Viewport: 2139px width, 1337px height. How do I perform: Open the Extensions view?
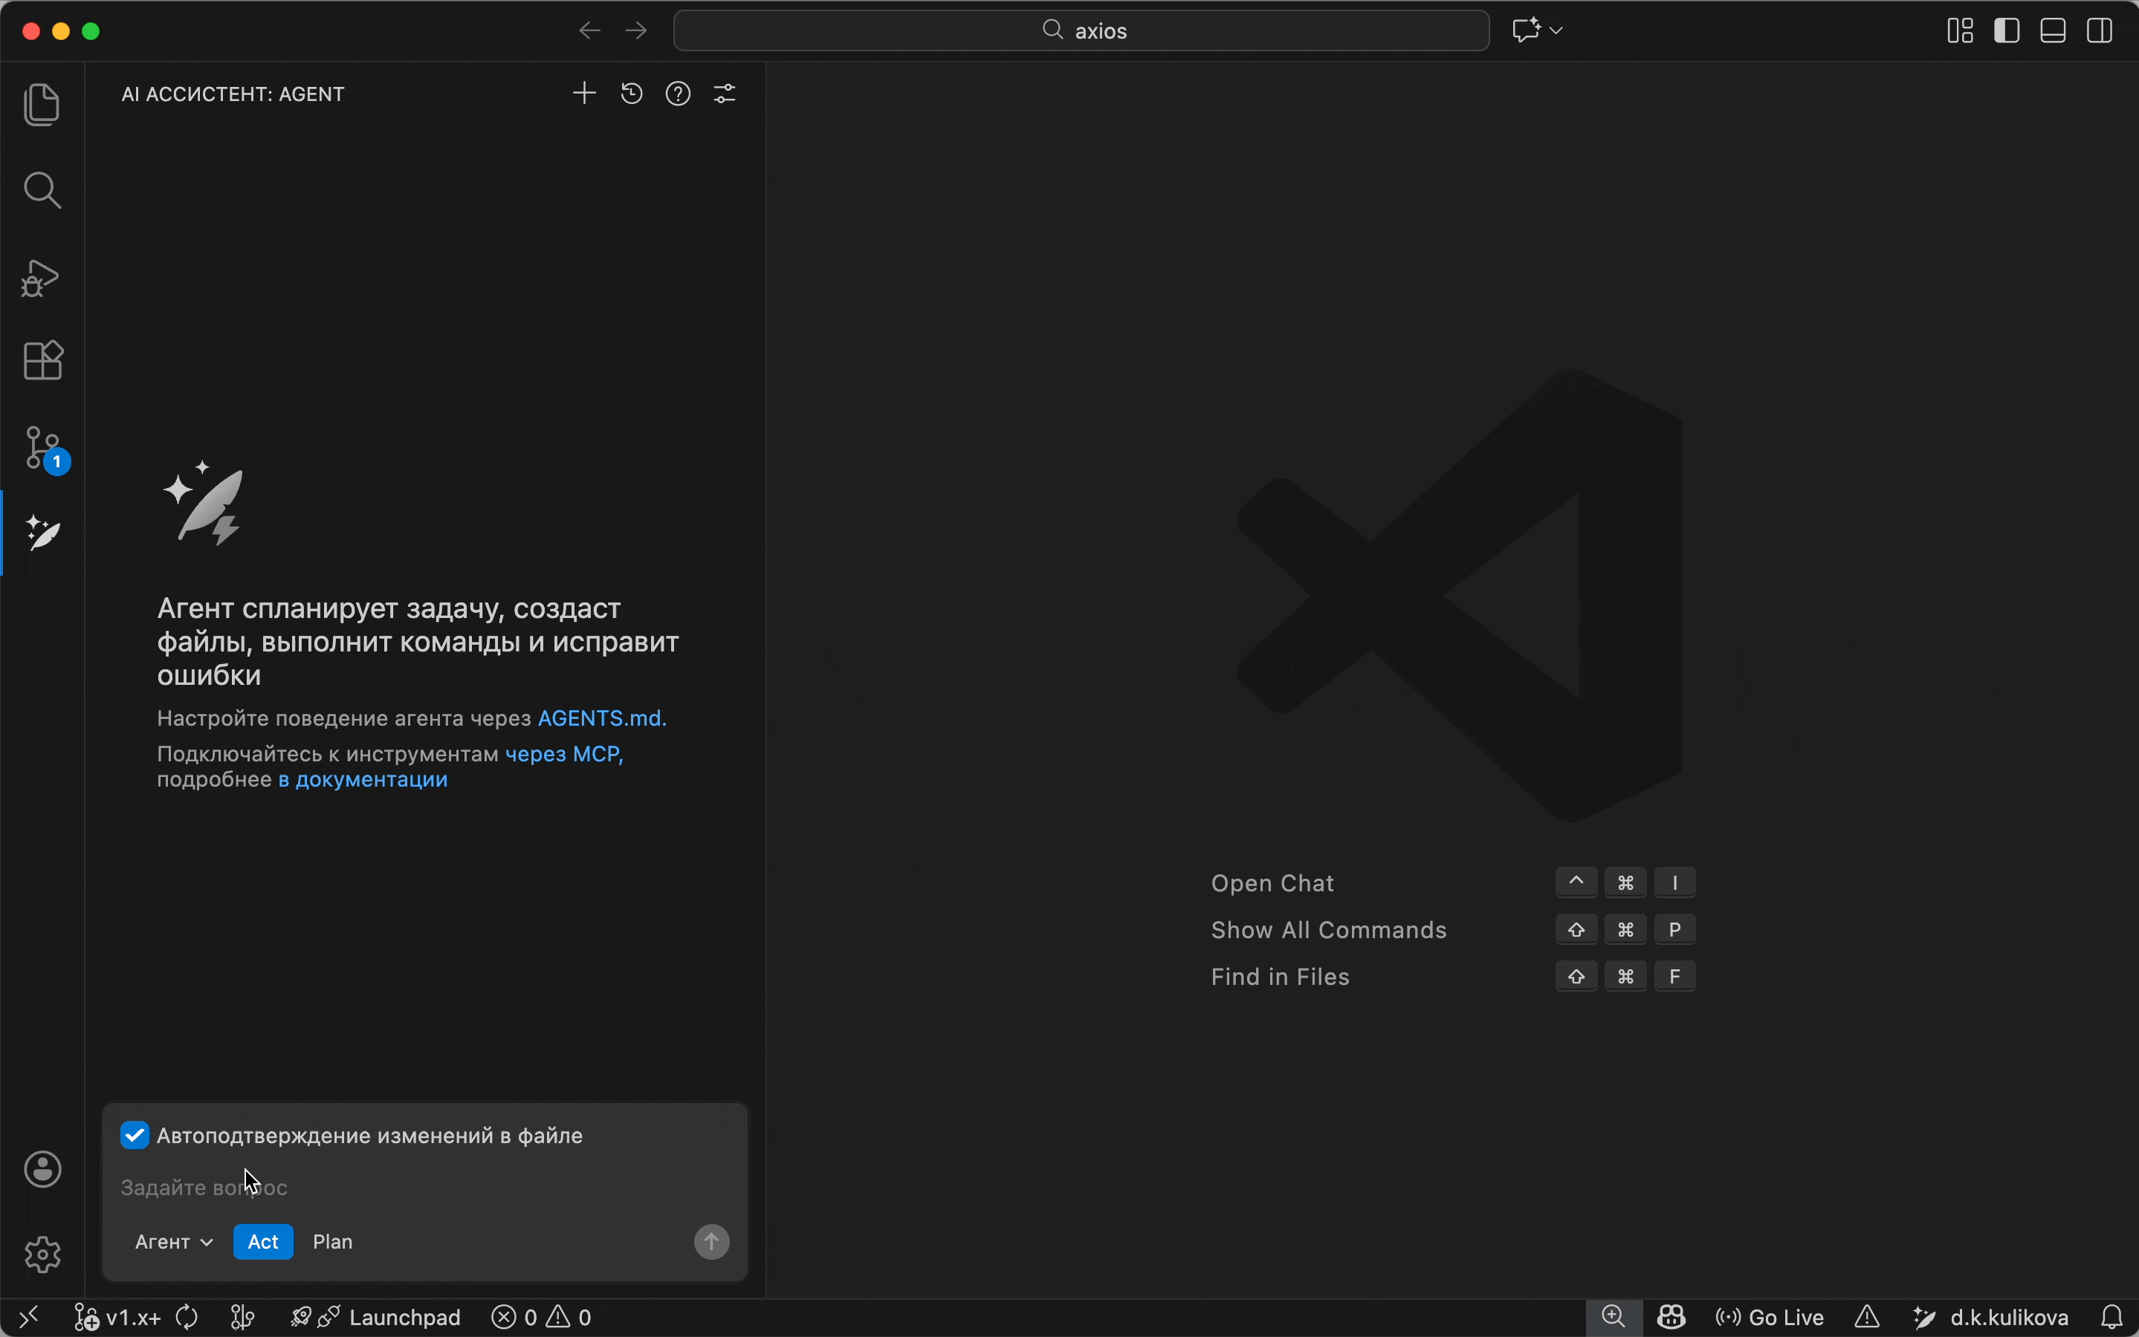tap(42, 361)
